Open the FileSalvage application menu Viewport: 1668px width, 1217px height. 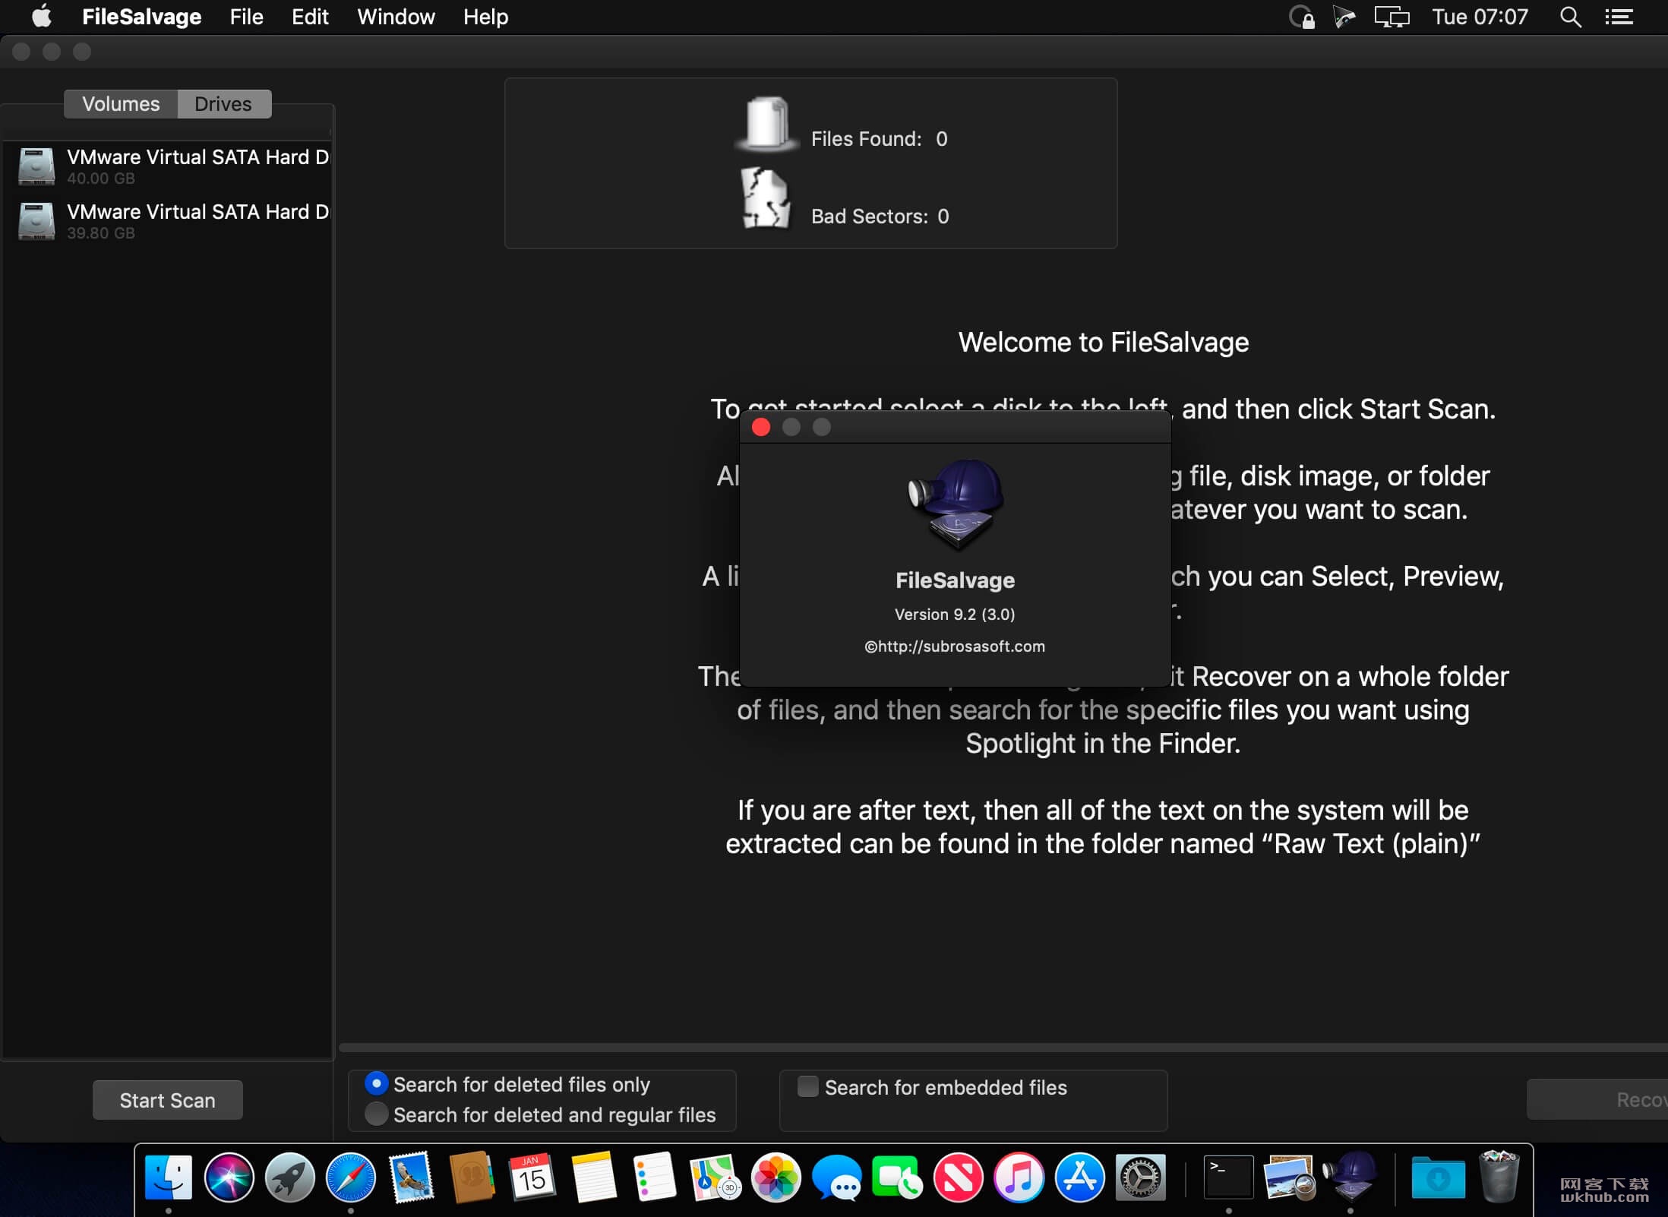point(141,17)
